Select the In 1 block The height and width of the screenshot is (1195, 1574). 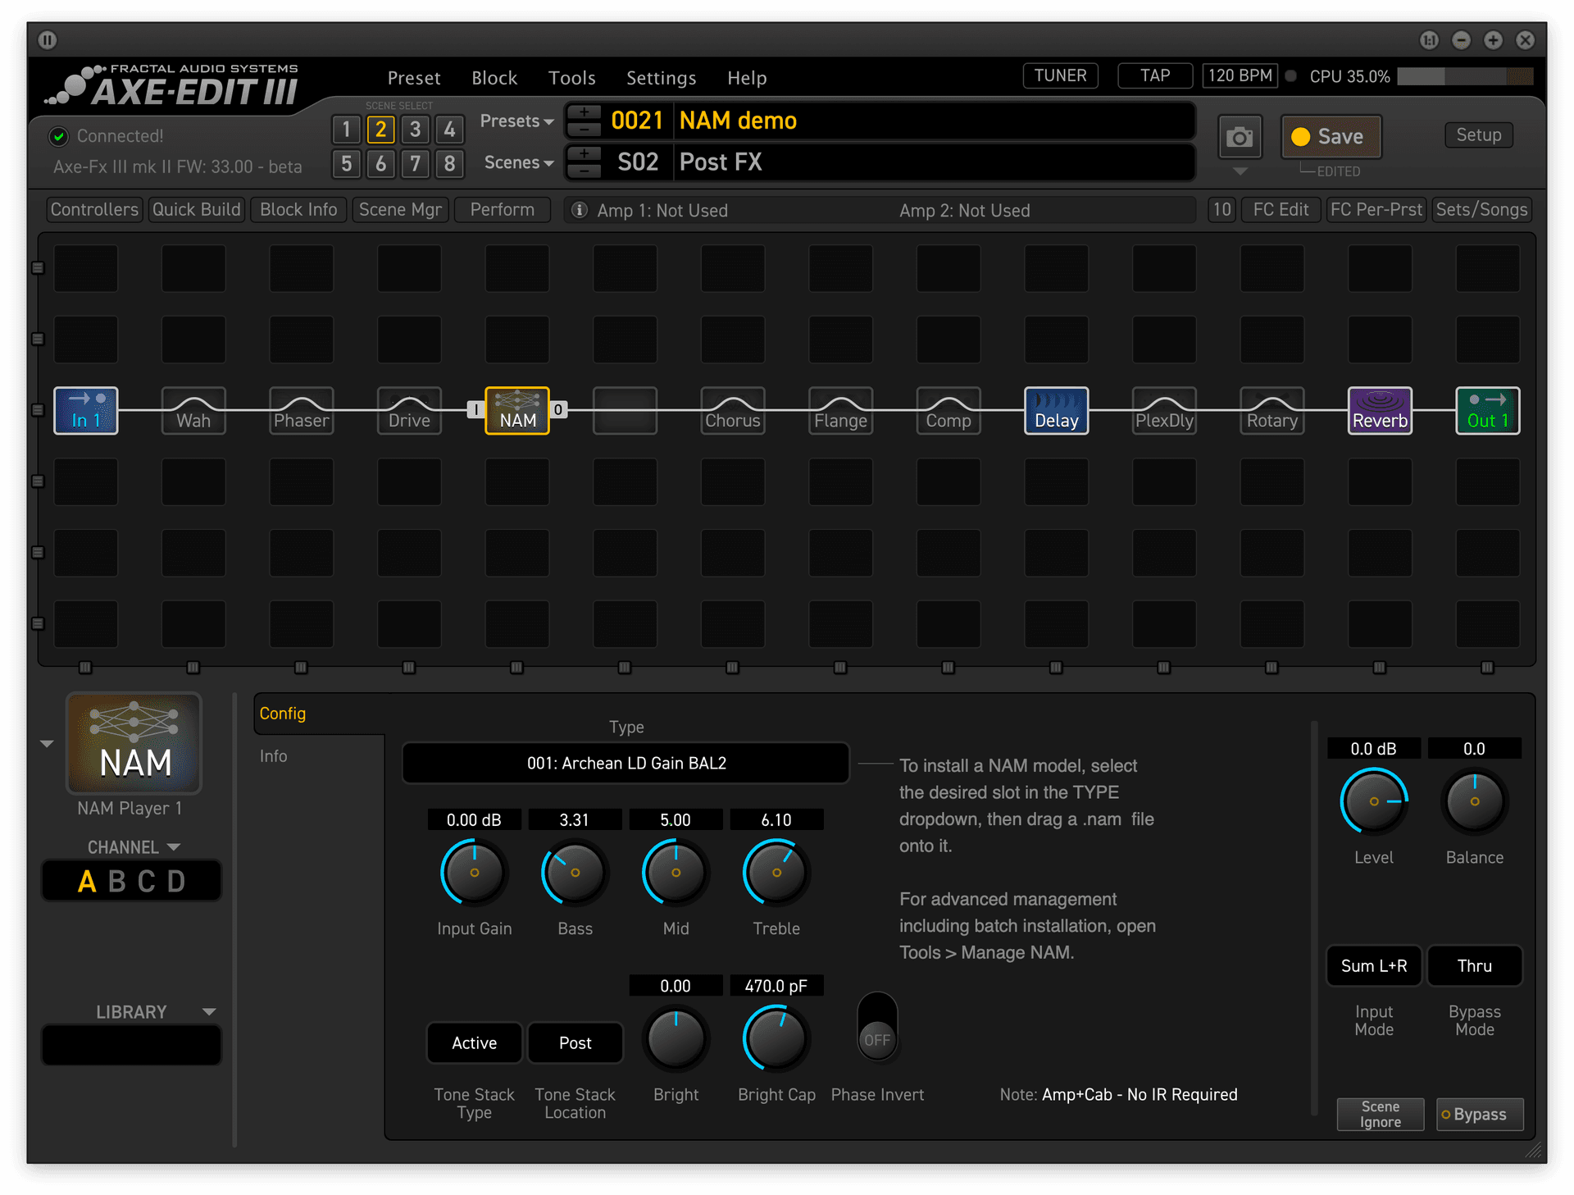86,410
